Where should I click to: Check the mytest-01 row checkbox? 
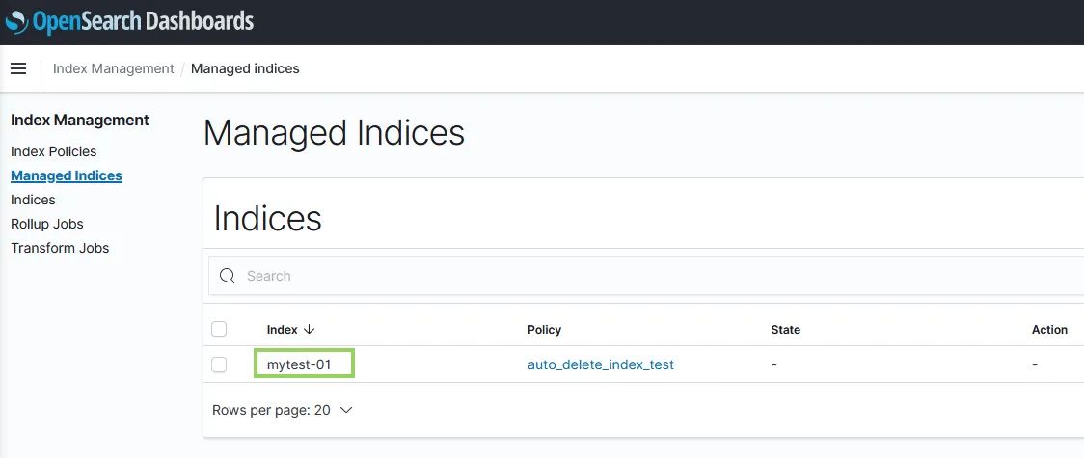pos(219,364)
